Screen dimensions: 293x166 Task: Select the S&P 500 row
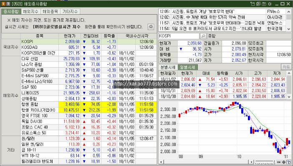click(x=88, y=87)
